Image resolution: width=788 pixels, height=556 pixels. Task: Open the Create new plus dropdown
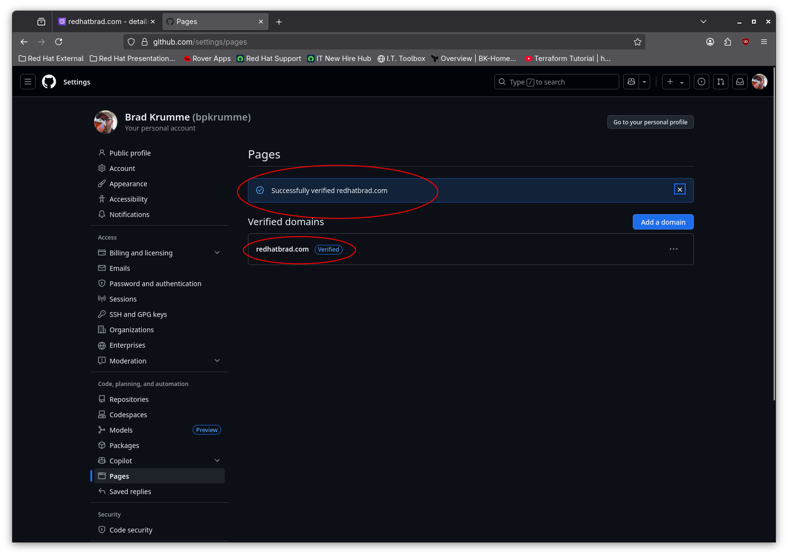pos(676,82)
